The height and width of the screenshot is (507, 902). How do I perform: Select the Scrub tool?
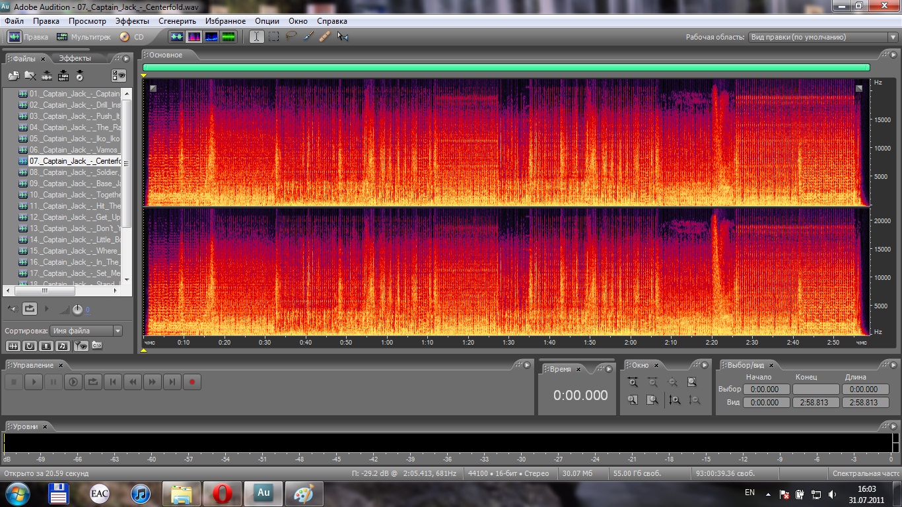[342, 37]
